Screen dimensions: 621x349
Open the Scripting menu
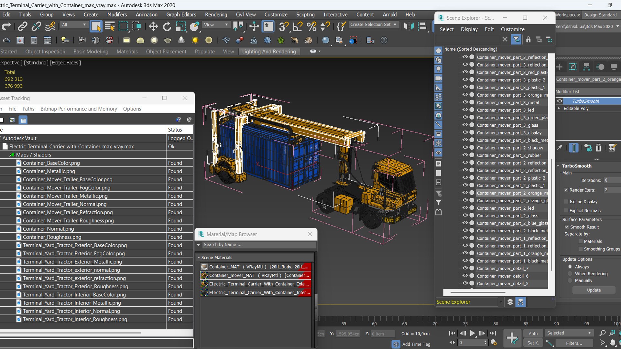(305, 15)
